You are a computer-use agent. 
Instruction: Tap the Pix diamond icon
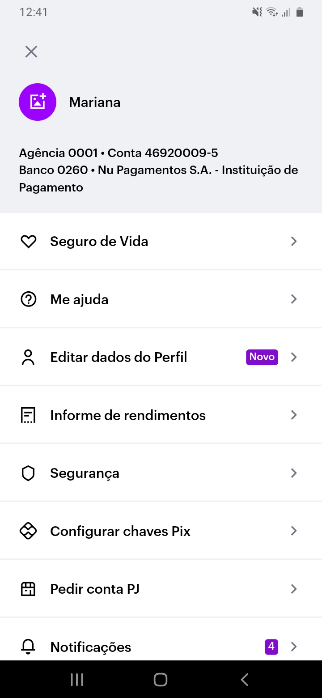[28, 531]
